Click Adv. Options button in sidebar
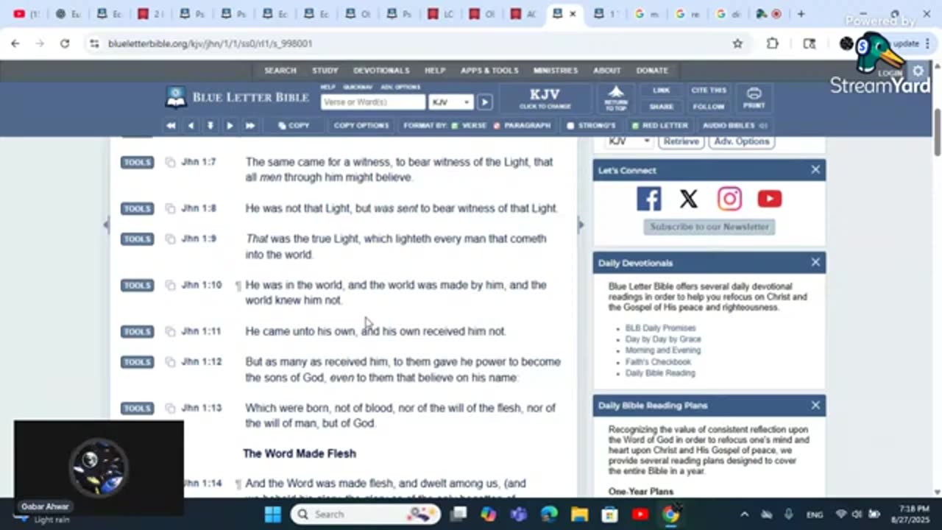Image resolution: width=942 pixels, height=530 pixels. (741, 141)
